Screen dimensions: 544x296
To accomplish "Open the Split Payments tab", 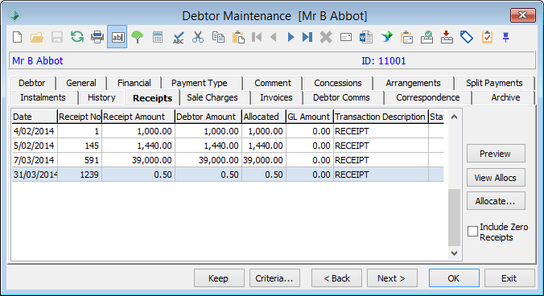I will point(494,83).
